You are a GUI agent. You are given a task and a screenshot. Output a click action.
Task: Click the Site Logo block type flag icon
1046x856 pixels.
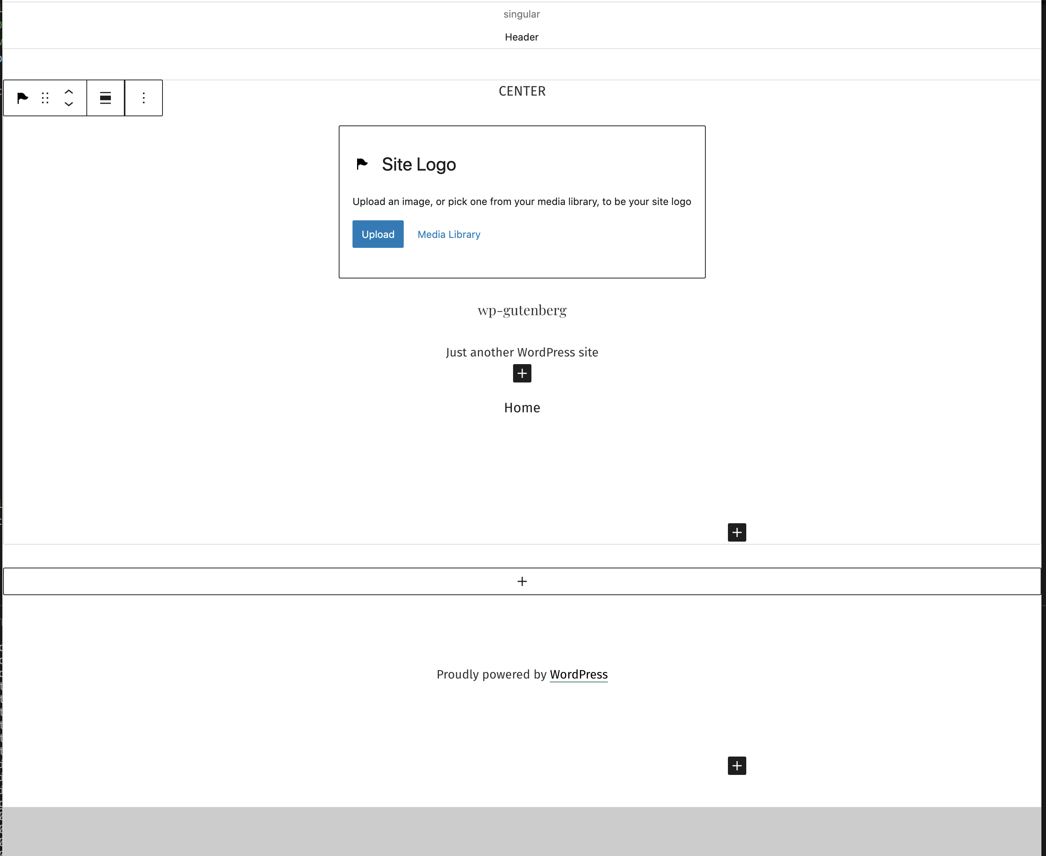click(x=23, y=98)
